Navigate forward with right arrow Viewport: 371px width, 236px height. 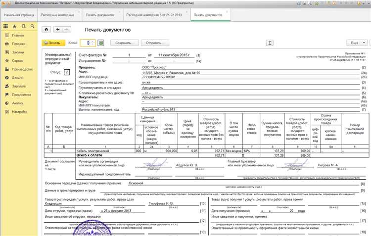(65, 30)
